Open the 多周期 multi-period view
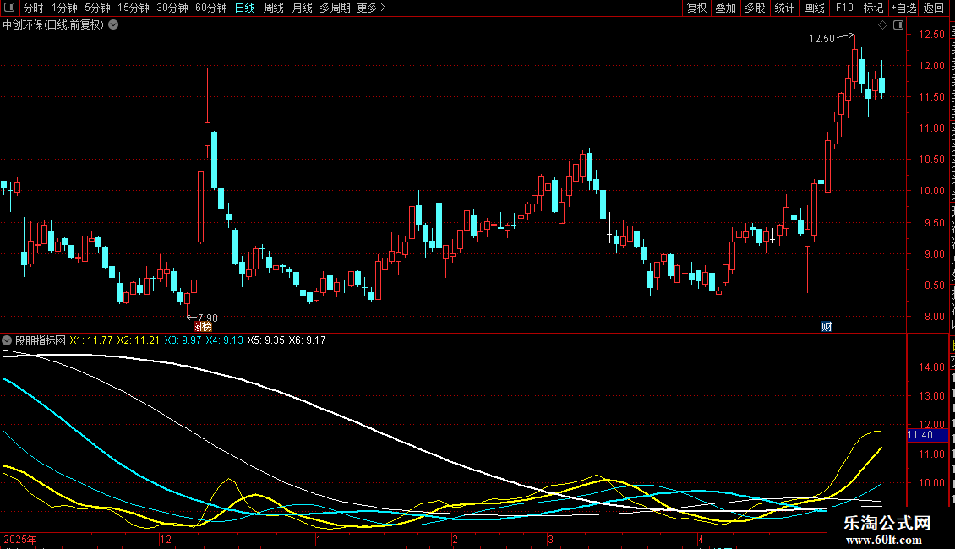The image size is (955, 549). point(335,8)
